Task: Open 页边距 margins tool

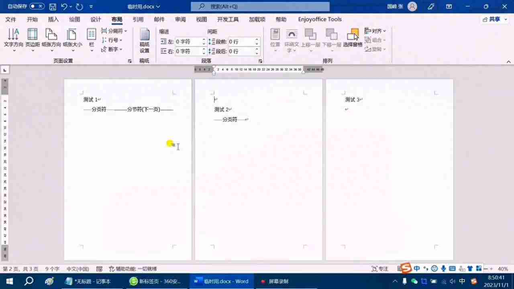Action: pyautogui.click(x=33, y=40)
